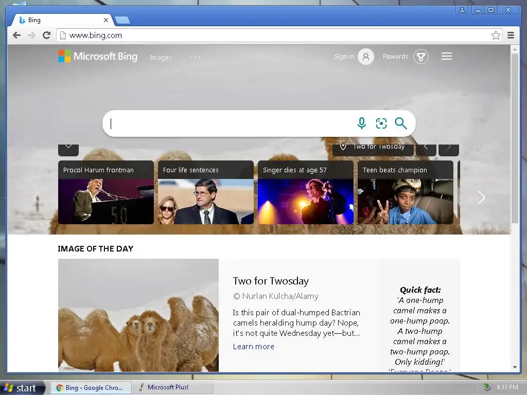
Task: Open the three-dot more menu
Action: pos(195,57)
